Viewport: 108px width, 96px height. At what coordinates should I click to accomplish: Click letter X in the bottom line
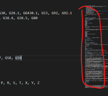pyautogui.click(x=26, y=83)
